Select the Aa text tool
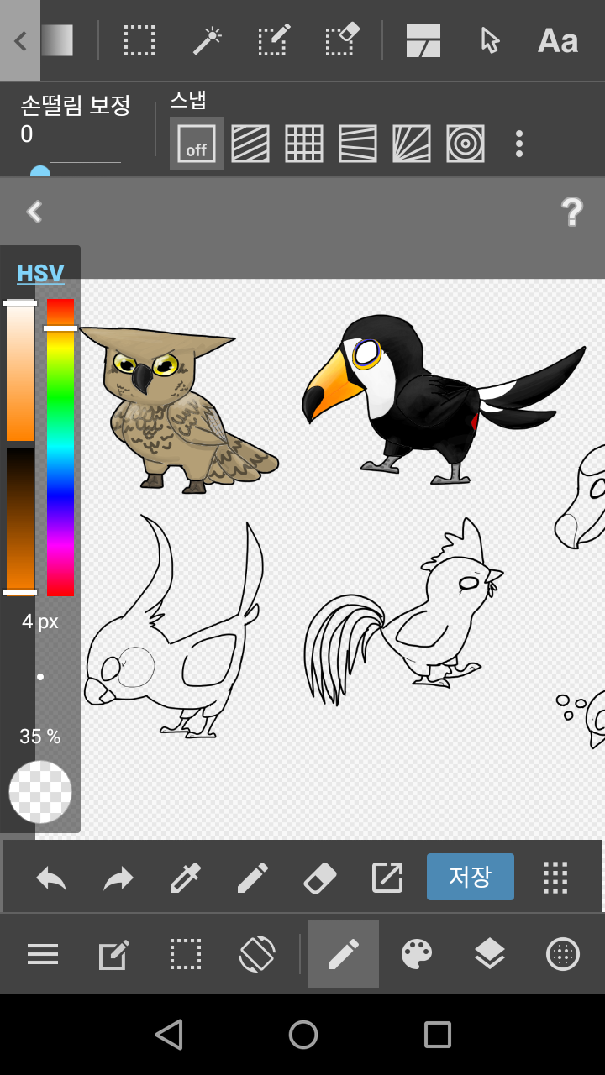605x1075 pixels. coord(558,40)
